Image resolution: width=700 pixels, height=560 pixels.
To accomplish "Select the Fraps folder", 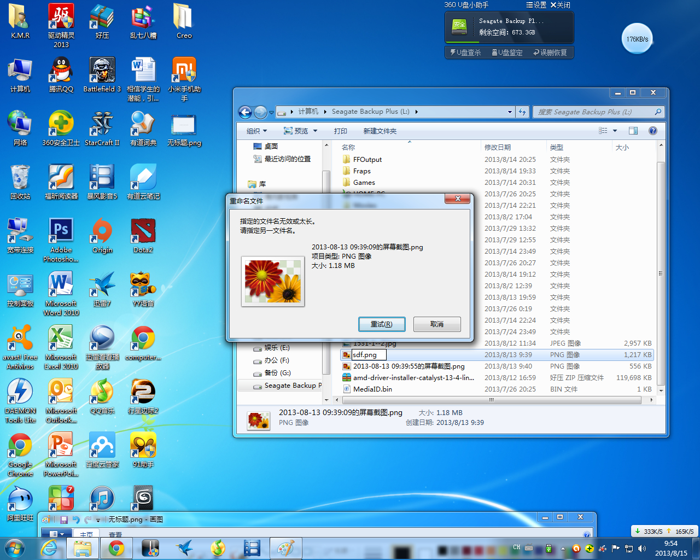I will pyautogui.click(x=362, y=171).
